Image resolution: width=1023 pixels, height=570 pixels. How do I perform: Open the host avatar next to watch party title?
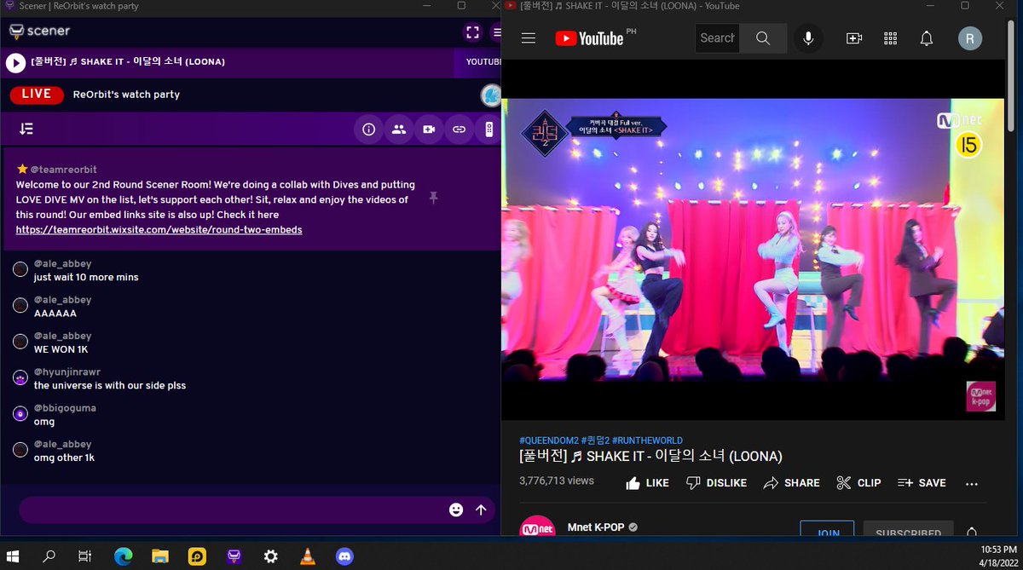tap(489, 95)
